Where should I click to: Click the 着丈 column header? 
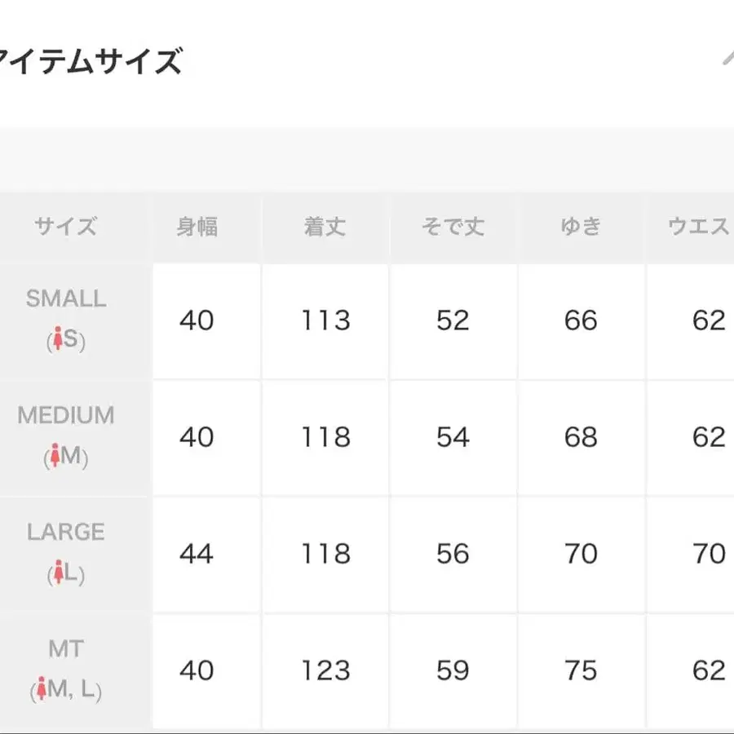[x=325, y=227]
